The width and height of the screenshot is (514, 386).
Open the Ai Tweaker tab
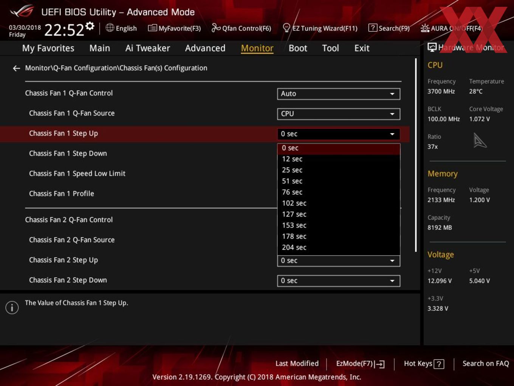click(x=147, y=48)
